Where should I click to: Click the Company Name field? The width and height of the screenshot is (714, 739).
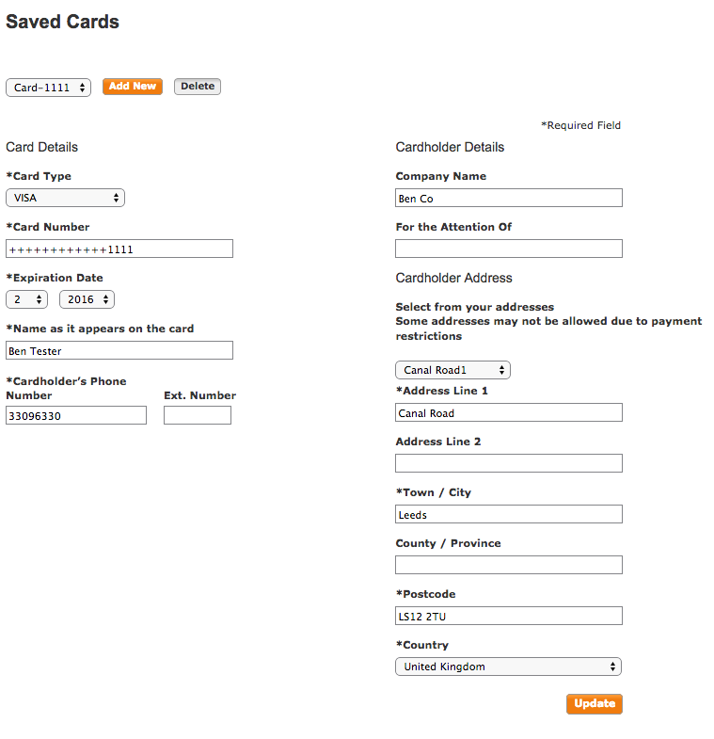click(x=509, y=198)
